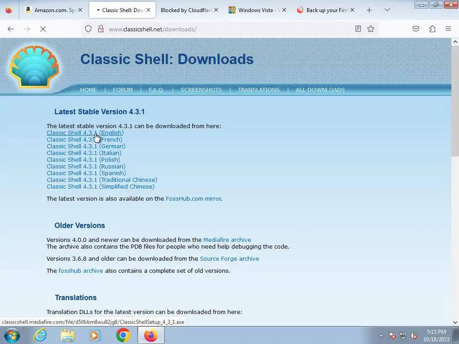Close the Amazon.com tab
Image resolution: width=459 pixels, height=344 pixels.
pyautogui.click(x=80, y=10)
